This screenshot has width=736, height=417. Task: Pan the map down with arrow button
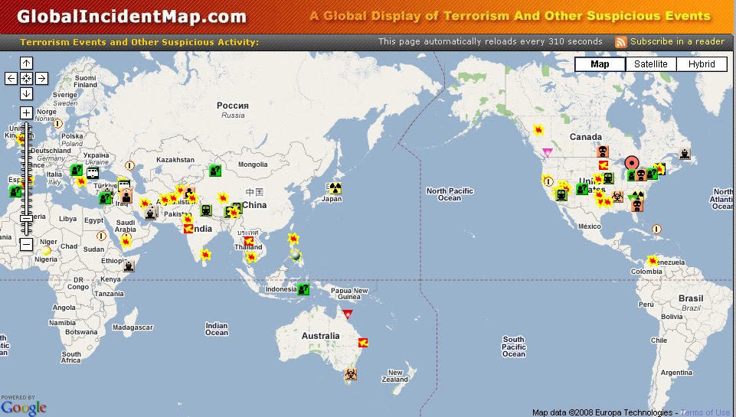coord(26,94)
